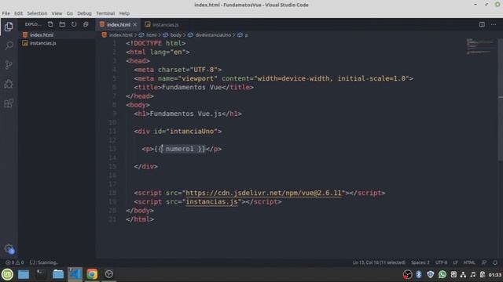The width and height of the screenshot is (503, 282).
Task: Refresh the Explorer file list
Action: [74, 24]
